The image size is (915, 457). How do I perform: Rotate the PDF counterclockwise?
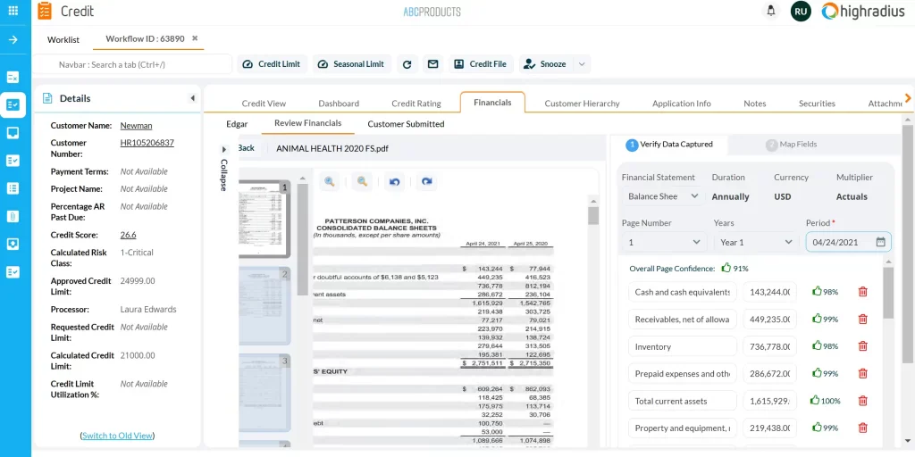[394, 182]
